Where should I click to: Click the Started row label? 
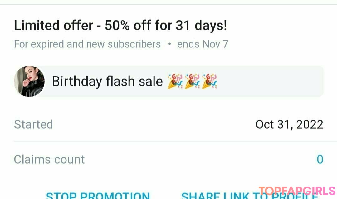click(x=33, y=124)
